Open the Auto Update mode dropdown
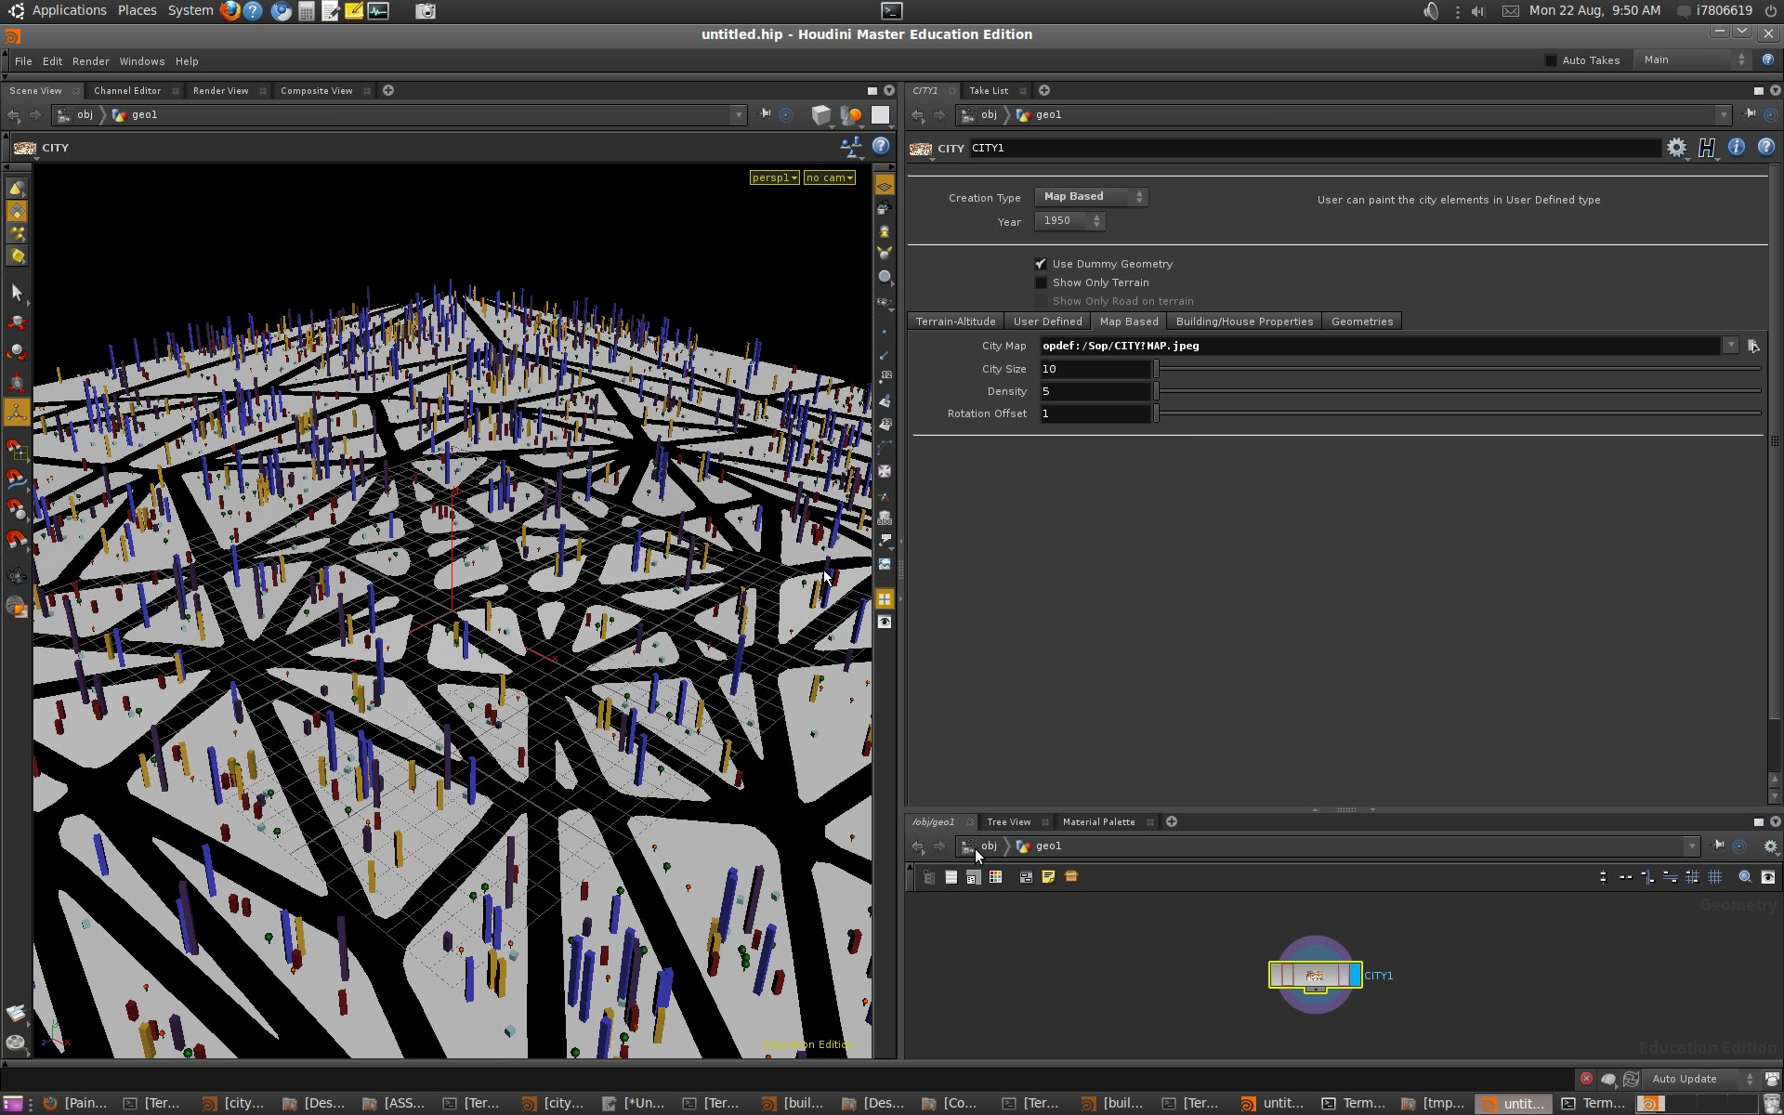The image size is (1784, 1115). (x=1700, y=1079)
